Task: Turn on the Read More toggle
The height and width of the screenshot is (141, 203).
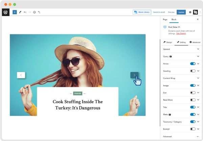Action: pyautogui.click(x=193, y=100)
